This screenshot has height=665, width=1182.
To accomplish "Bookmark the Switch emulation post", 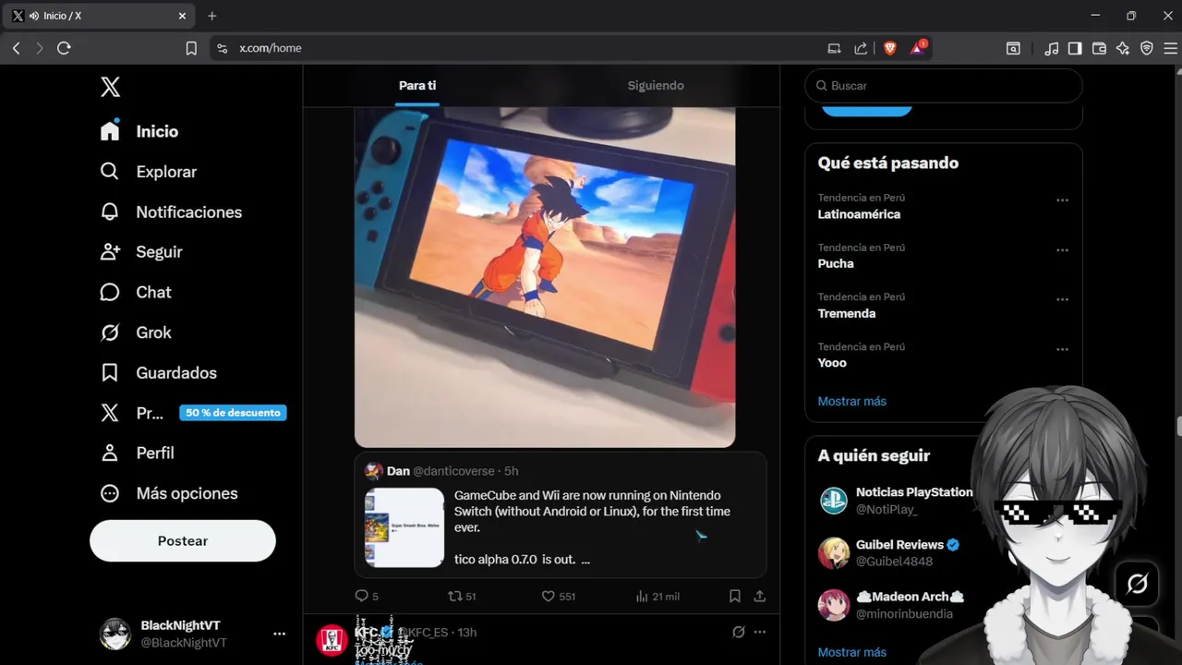I will click(735, 596).
